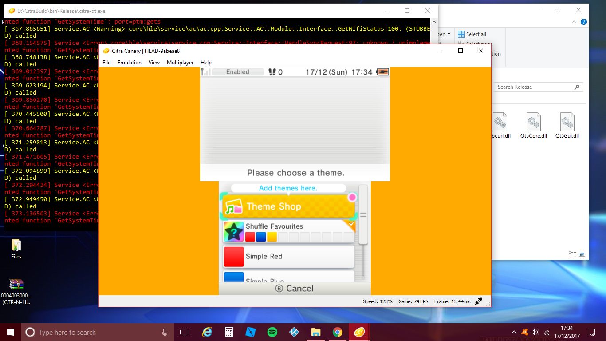Select the Files desktop icon
Viewport: 606px width, 341px height.
click(16, 249)
